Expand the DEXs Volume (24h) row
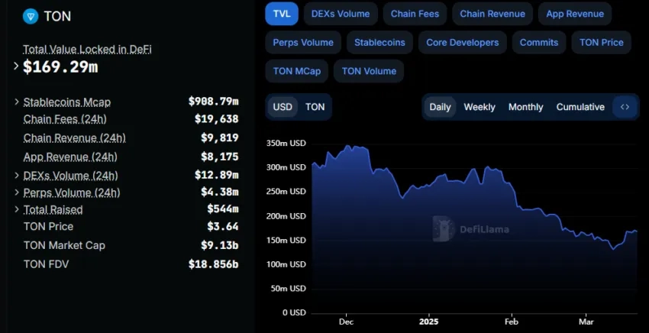 [17, 175]
